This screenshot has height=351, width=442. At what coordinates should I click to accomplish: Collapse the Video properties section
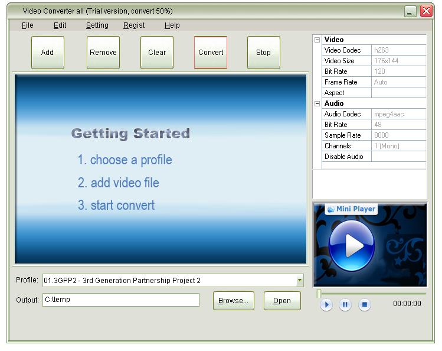coord(317,40)
